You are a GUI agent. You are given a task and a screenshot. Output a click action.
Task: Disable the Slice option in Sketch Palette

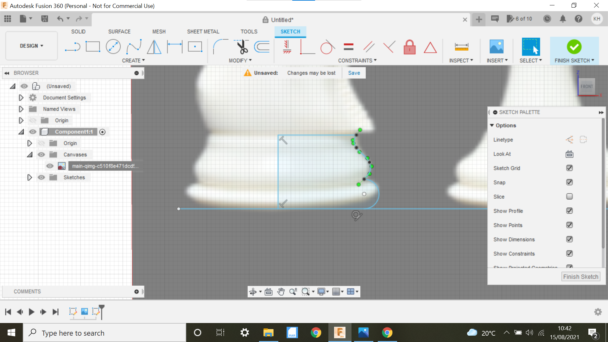(x=570, y=196)
